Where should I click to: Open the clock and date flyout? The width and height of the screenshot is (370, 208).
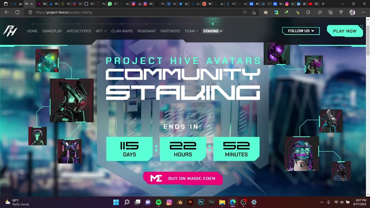[360, 202]
